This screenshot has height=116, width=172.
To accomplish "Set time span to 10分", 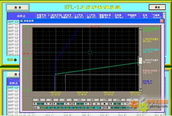I will [x=80, y=100].
